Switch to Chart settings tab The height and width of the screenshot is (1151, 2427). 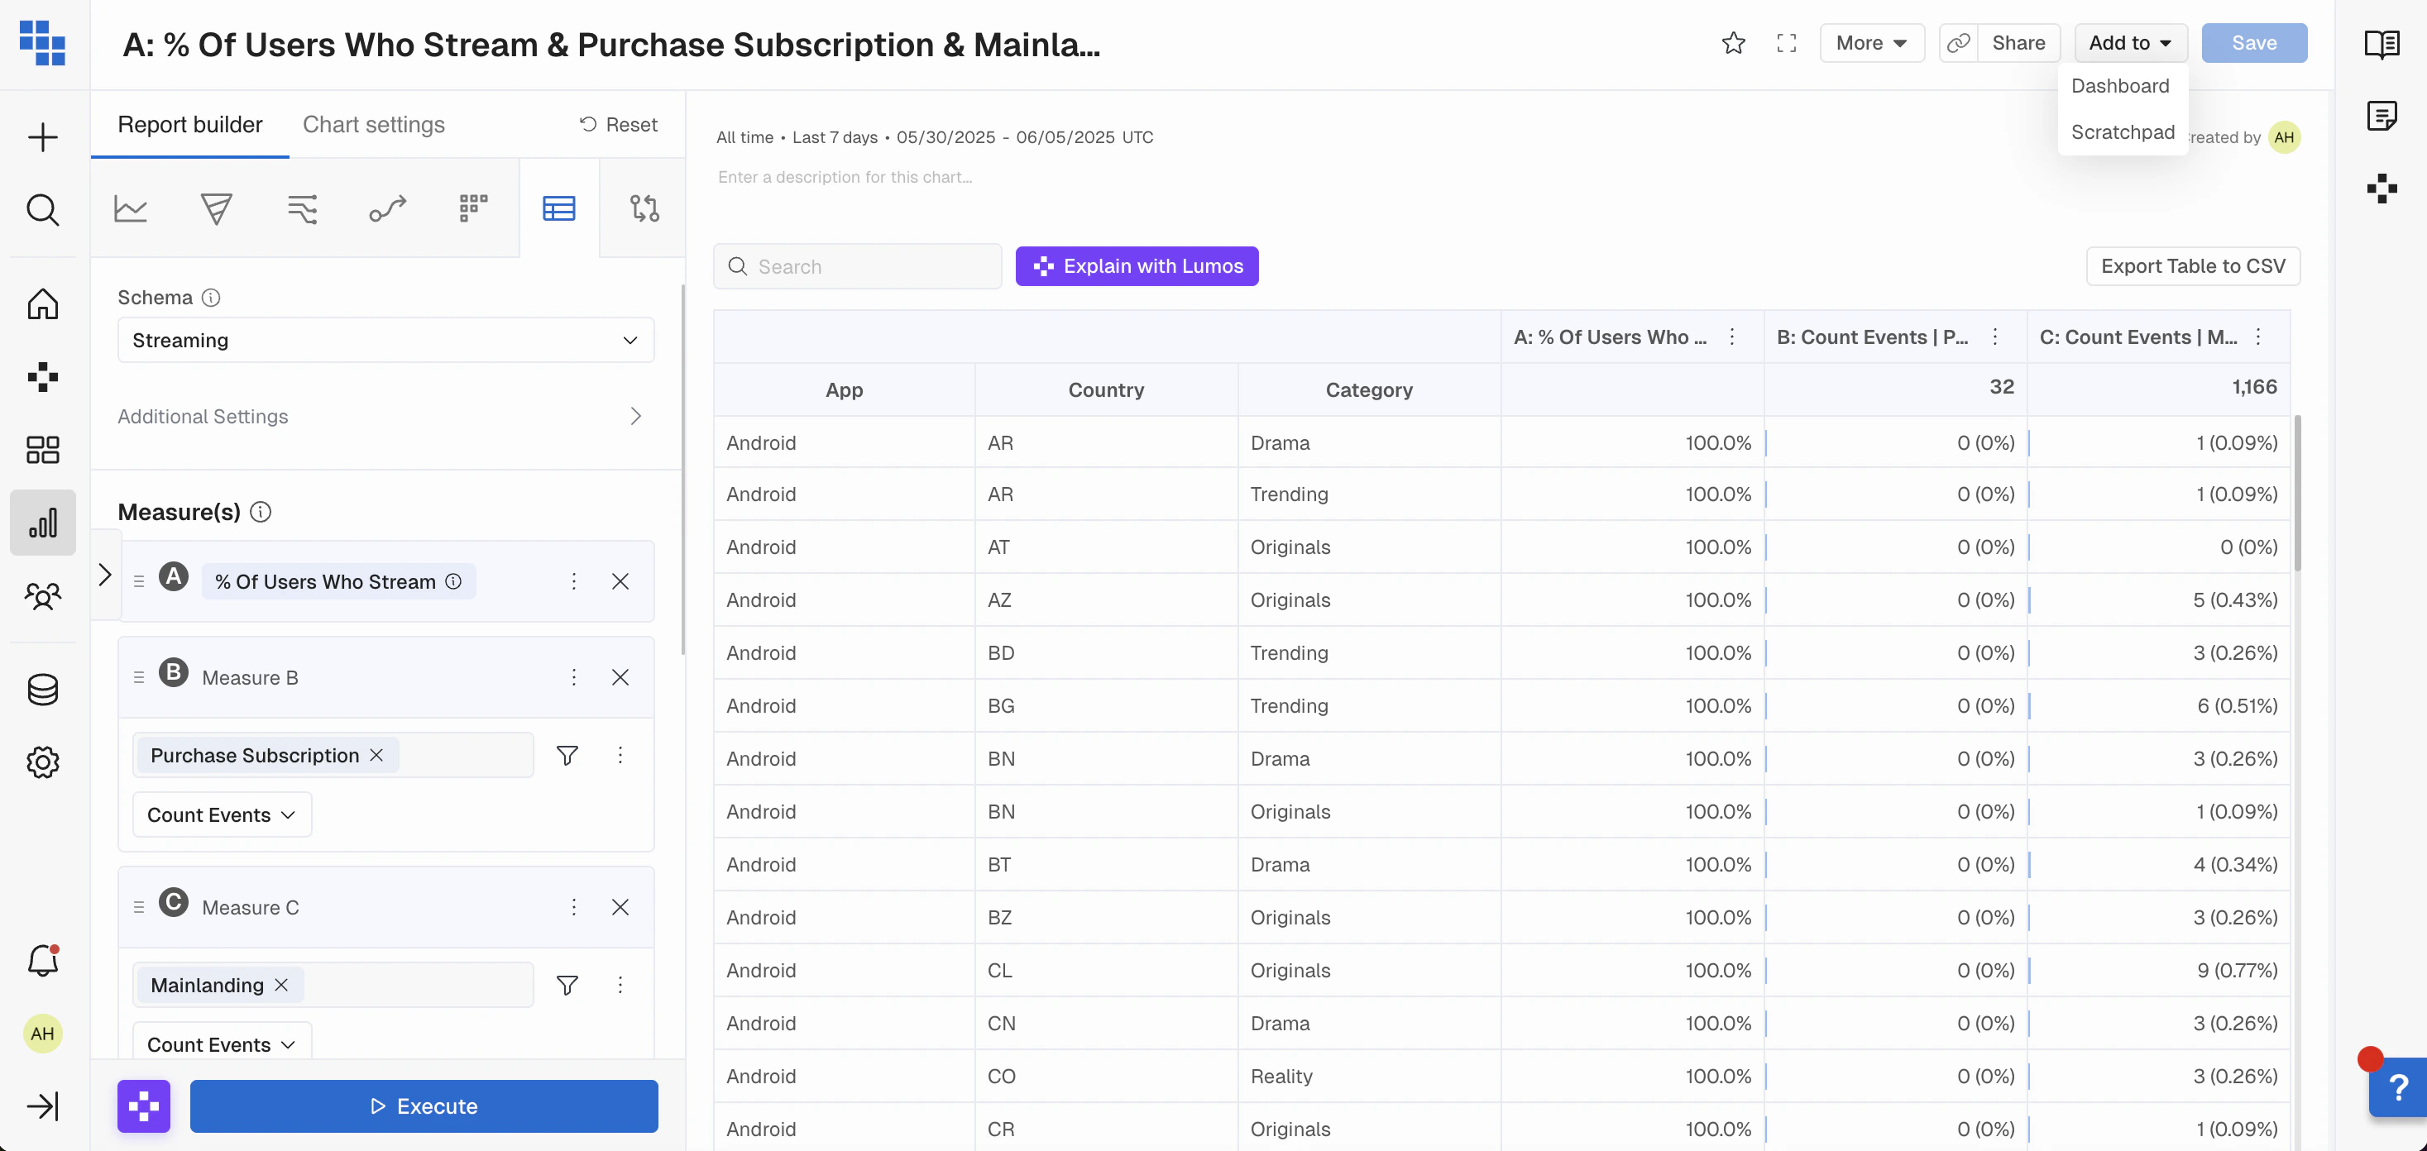pyautogui.click(x=373, y=124)
